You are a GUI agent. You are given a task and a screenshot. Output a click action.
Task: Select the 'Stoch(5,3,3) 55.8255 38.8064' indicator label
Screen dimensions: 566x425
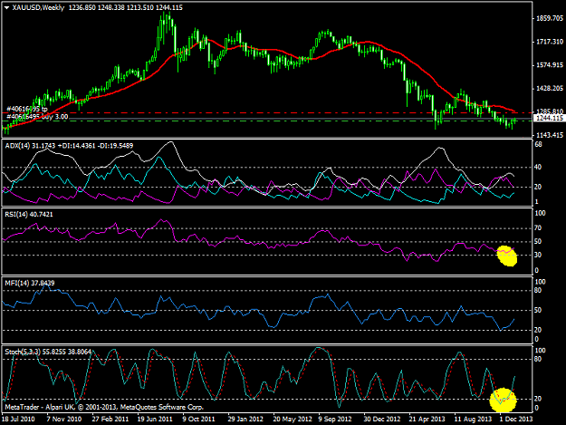coord(48,352)
